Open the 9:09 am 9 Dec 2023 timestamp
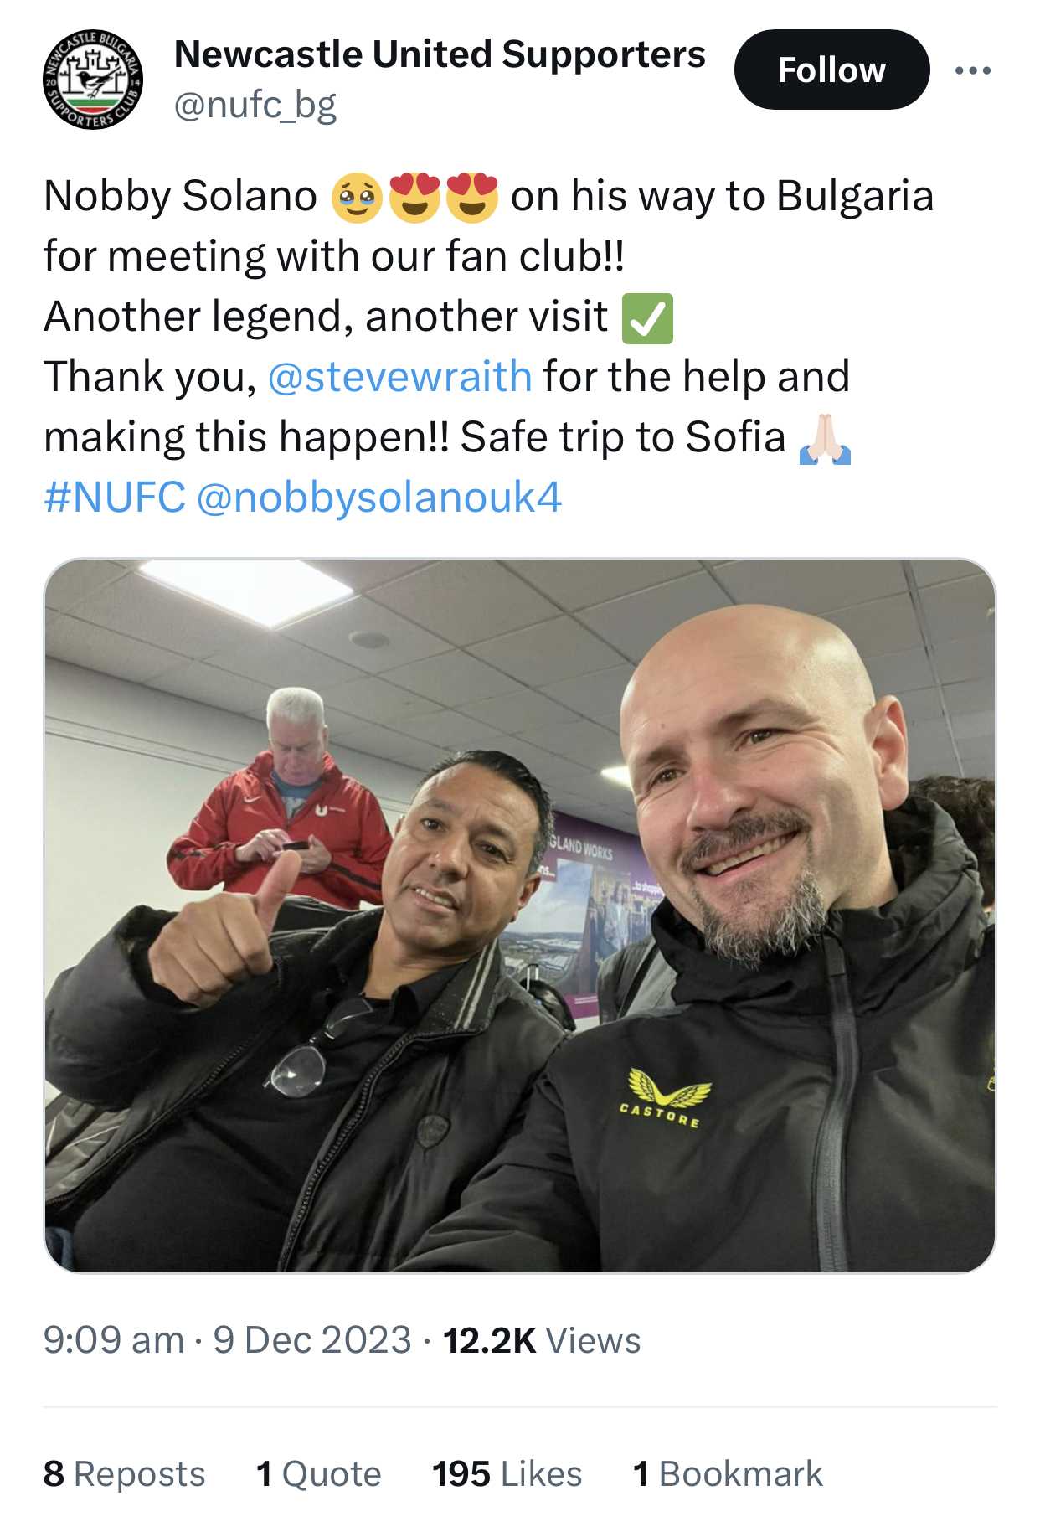This screenshot has height=1532, width=1040. click(227, 1339)
